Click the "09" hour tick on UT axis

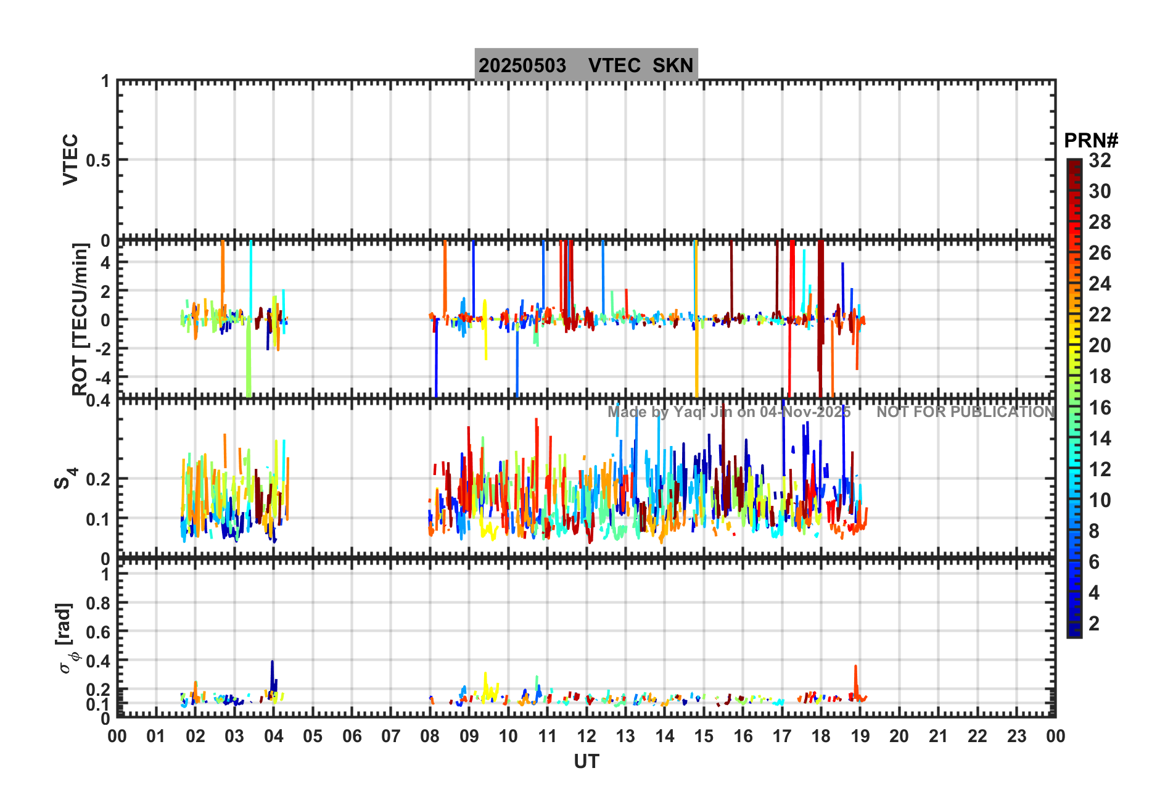[469, 736]
